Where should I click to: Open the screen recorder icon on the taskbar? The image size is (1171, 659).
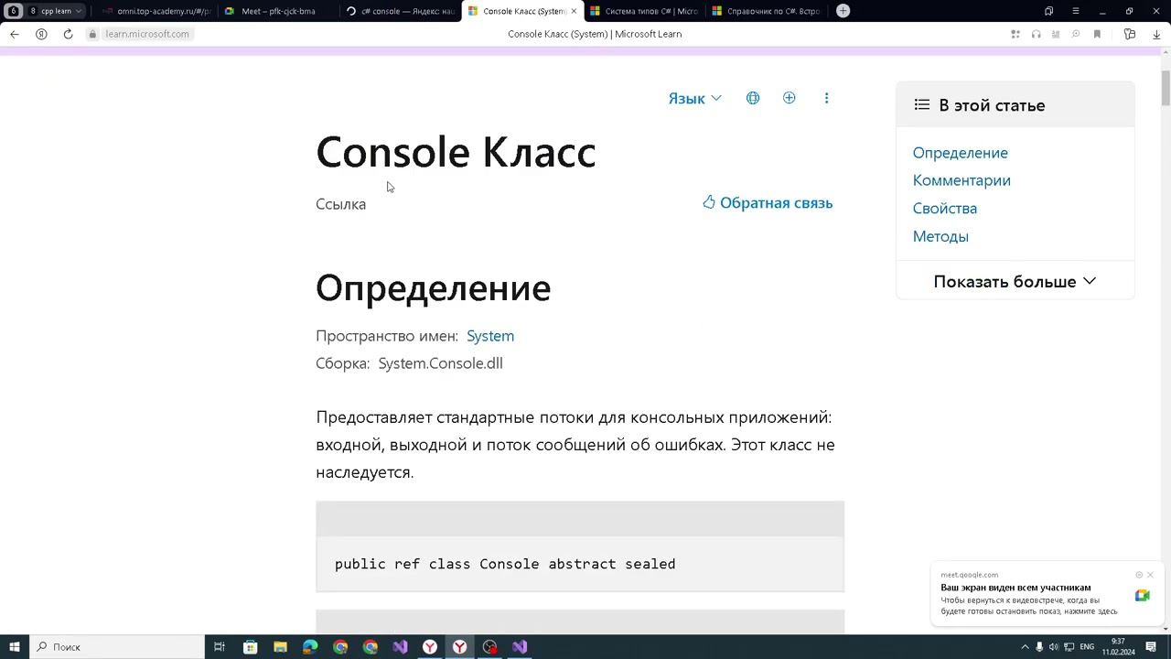pos(489,647)
